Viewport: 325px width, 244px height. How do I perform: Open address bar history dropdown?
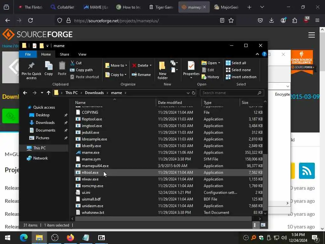coord(188,93)
